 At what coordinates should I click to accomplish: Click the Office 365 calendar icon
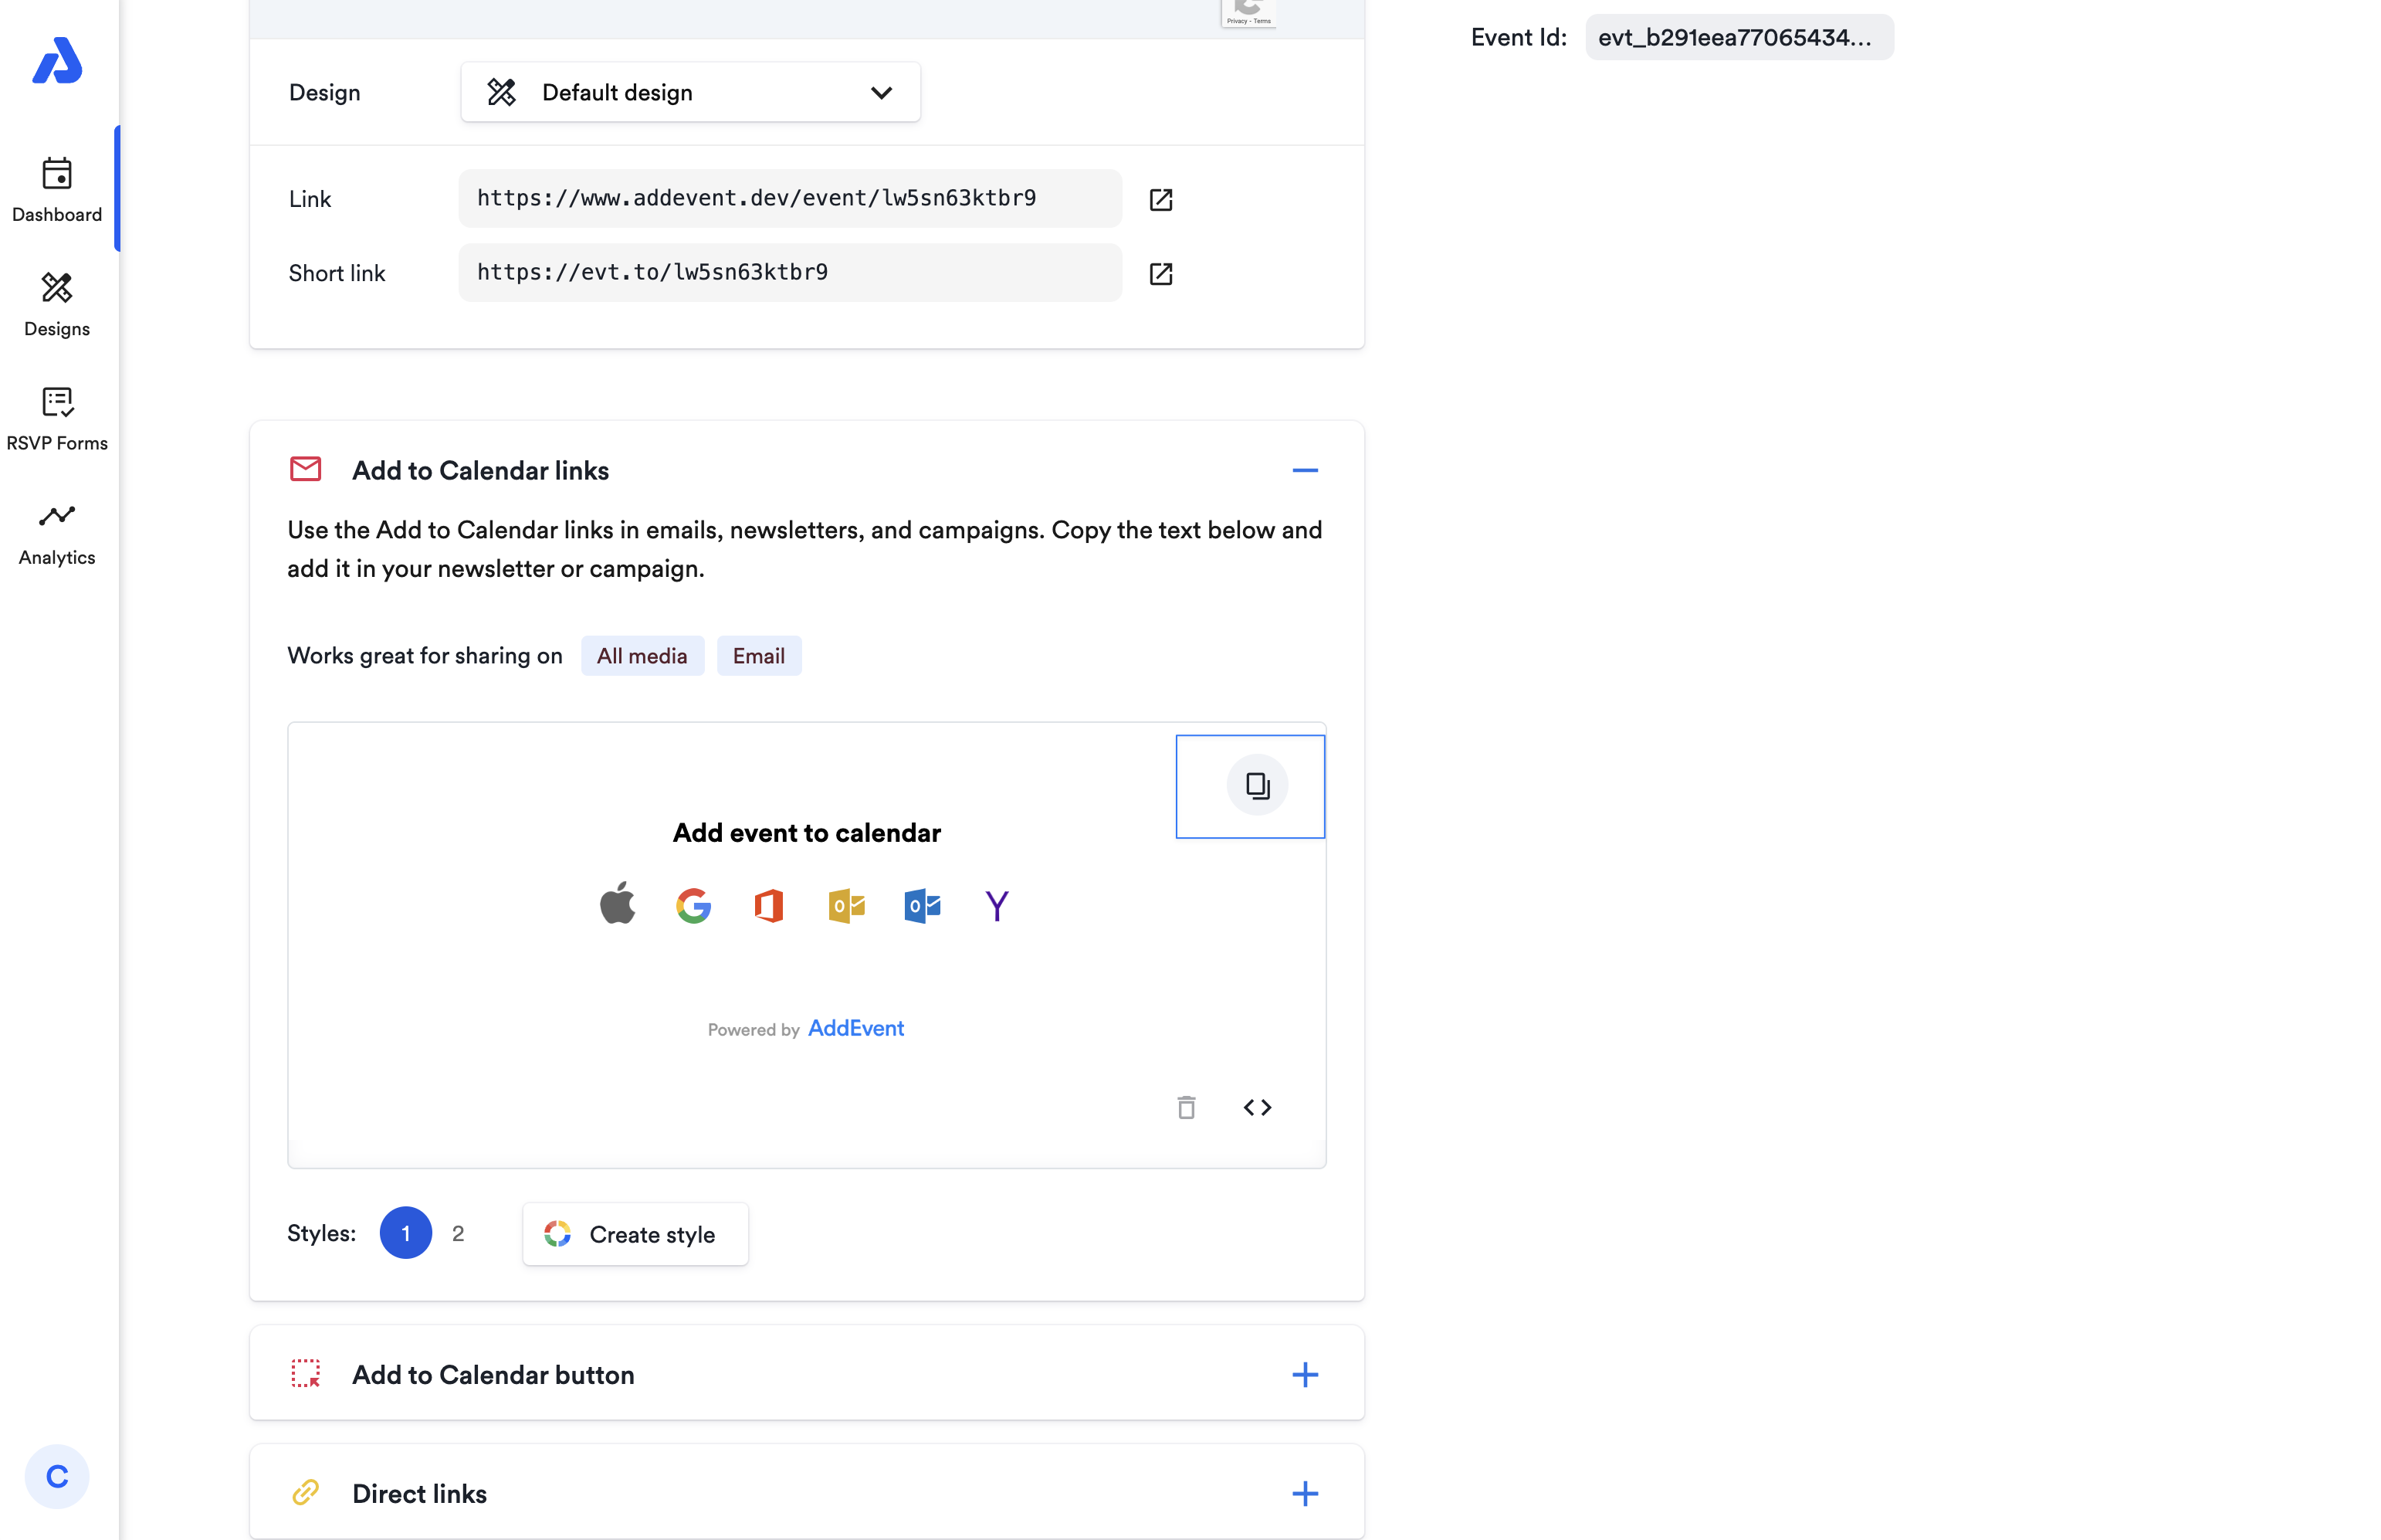tap(769, 905)
